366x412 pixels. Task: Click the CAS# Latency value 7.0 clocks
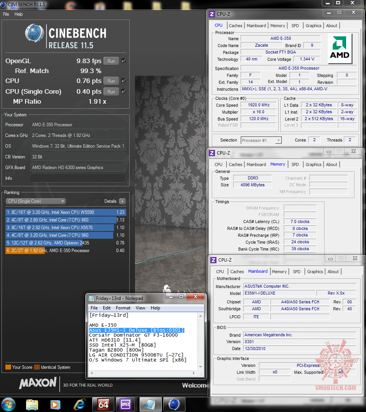(x=300, y=222)
